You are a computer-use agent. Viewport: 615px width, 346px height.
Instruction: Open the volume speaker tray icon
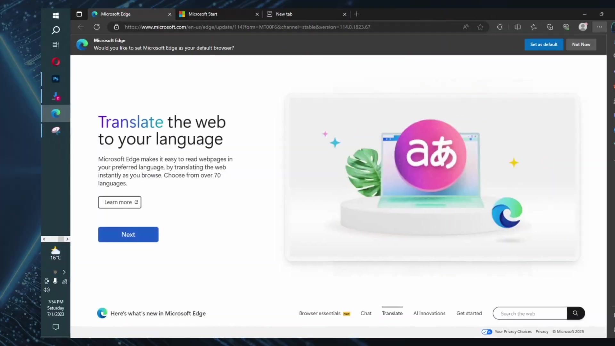coord(47,290)
